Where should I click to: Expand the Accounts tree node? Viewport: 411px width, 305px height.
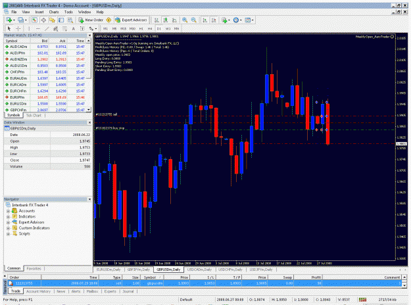pyautogui.click(x=8, y=211)
